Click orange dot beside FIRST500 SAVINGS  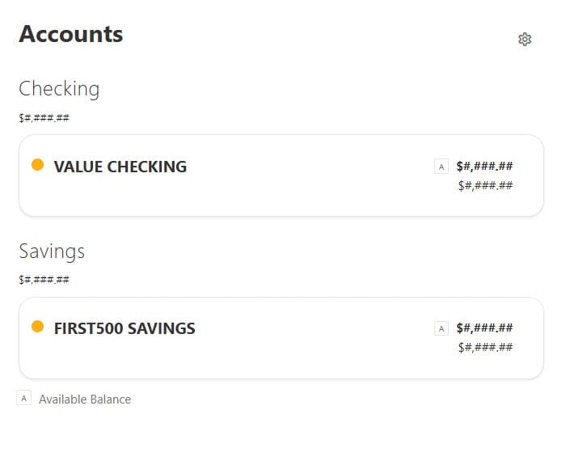(37, 327)
